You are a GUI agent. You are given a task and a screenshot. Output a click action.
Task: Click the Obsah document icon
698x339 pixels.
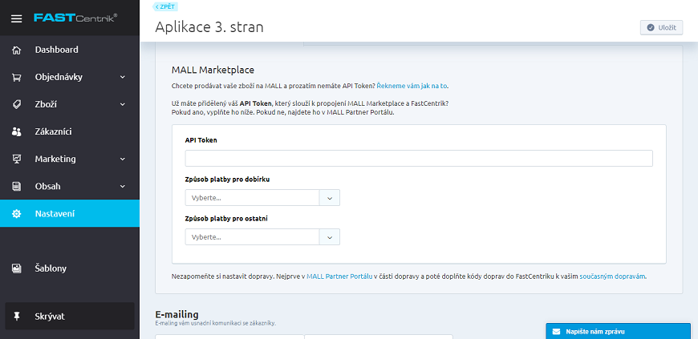point(17,187)
